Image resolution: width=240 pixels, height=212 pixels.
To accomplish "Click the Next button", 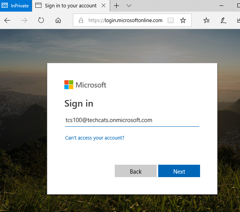I will 179,171.
